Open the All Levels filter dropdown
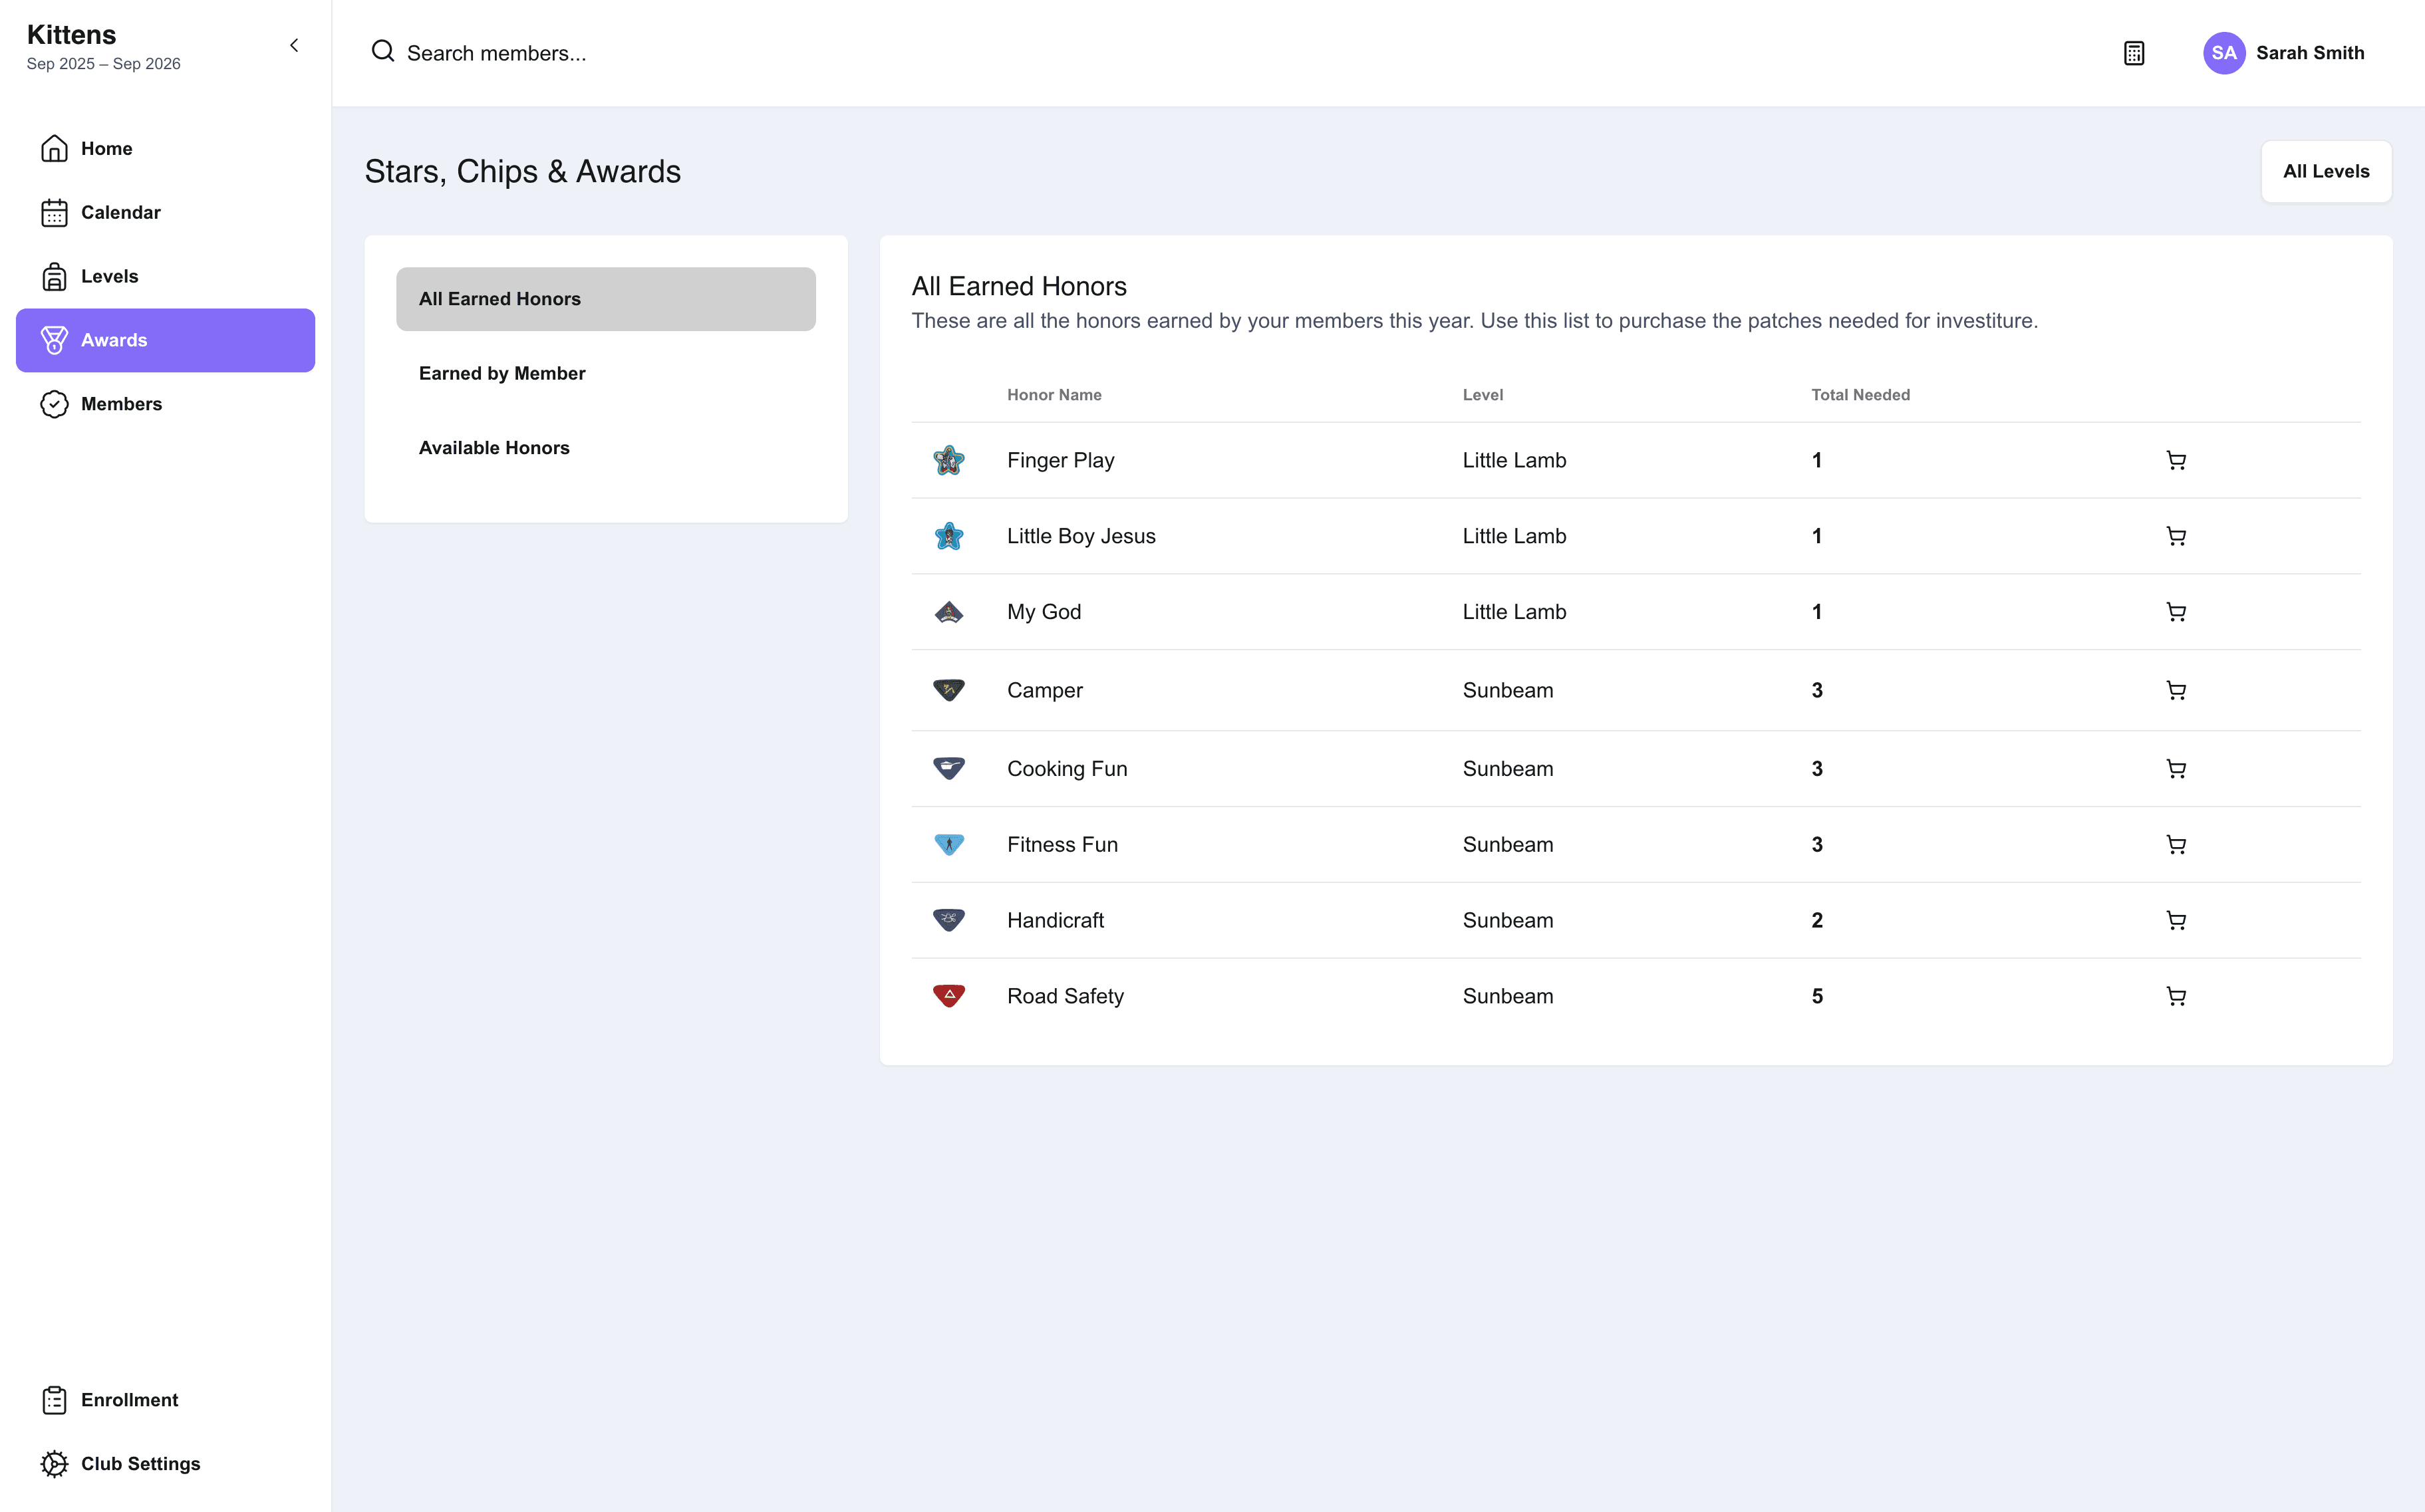Image resolution: width=2425 pixels, height=1512 pixels. click(2326, 171)
